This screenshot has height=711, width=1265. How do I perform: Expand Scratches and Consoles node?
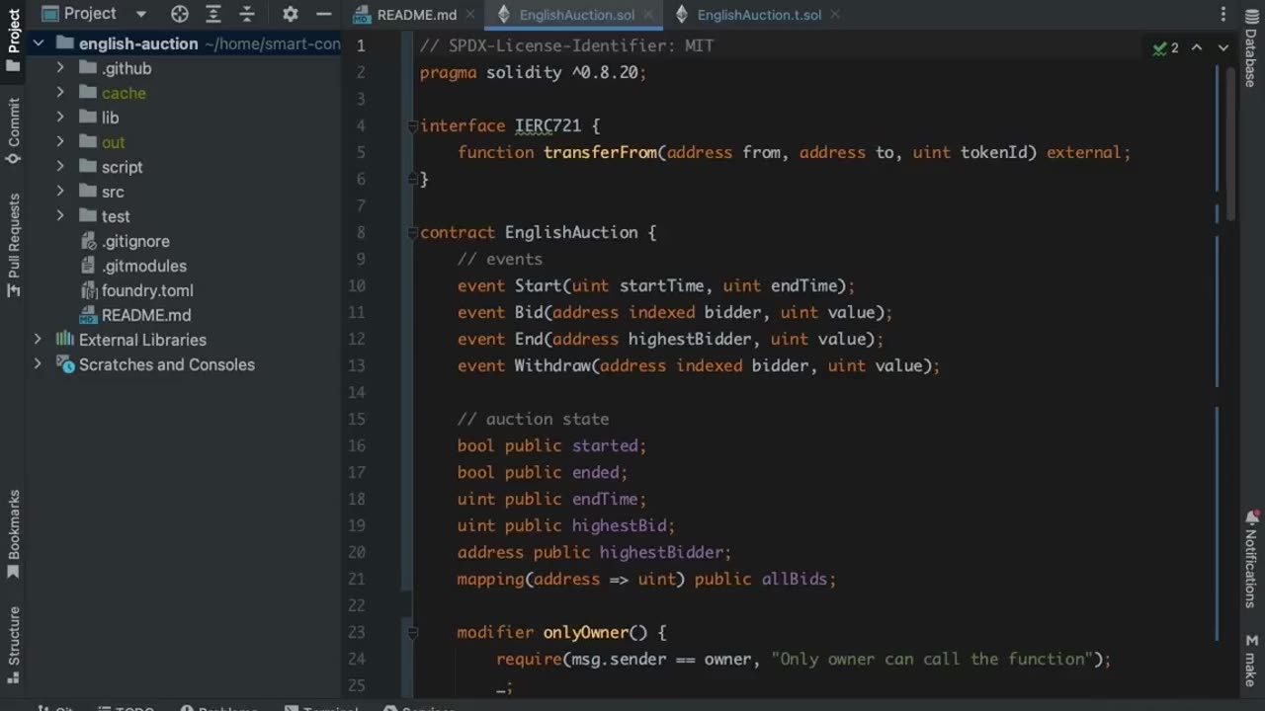coord(39,364)
